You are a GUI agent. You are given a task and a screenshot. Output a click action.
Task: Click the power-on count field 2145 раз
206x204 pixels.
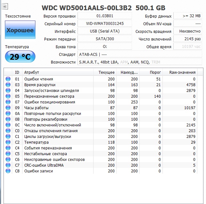coord(188,39)
